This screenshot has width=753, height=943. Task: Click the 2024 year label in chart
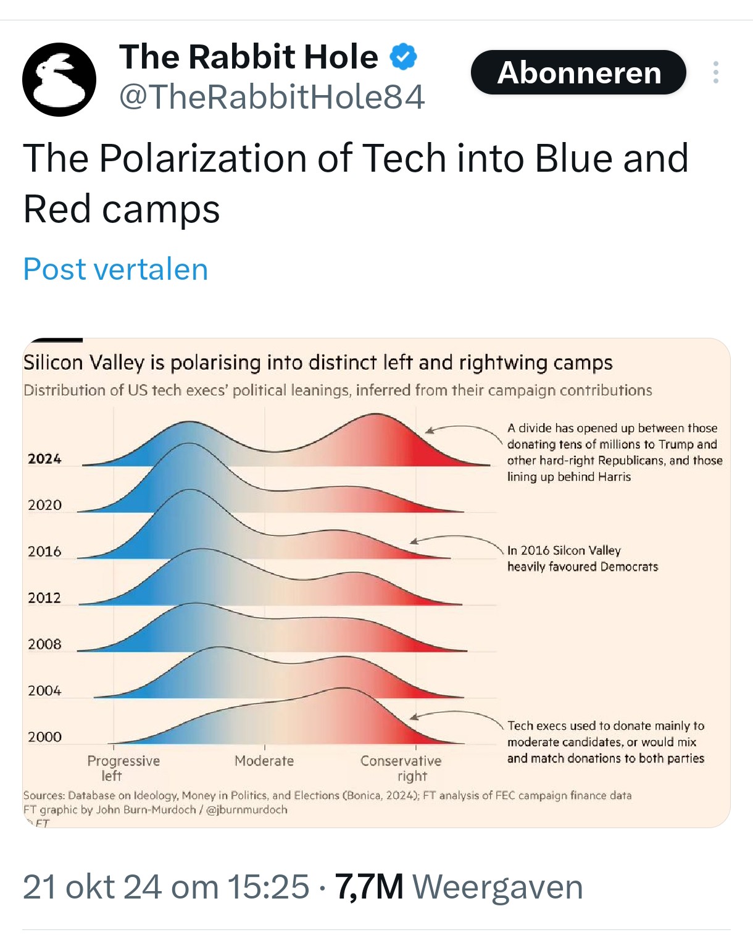(44, 459)
